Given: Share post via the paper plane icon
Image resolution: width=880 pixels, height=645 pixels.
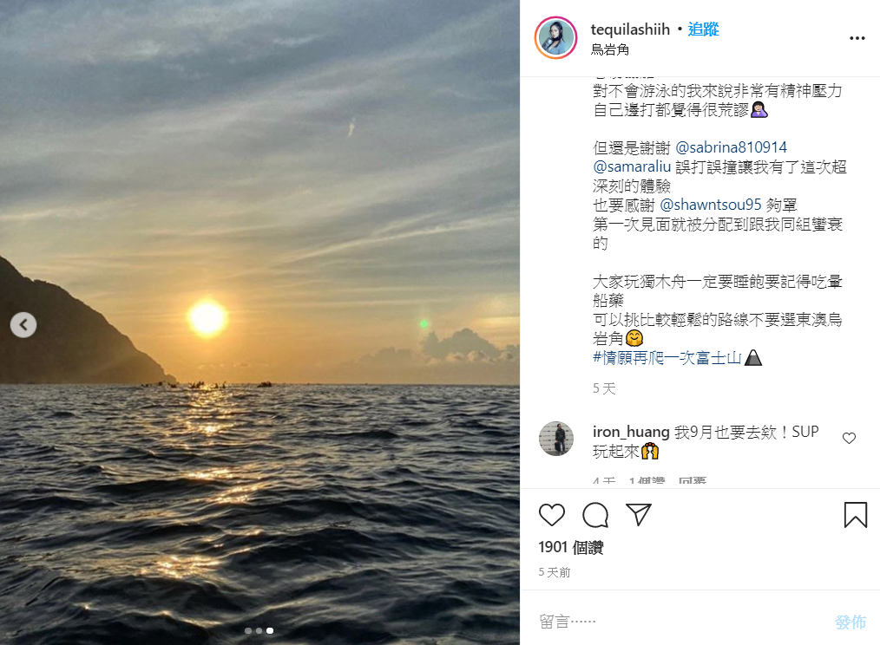Looking at the screenshot, I should pos(639,514).
